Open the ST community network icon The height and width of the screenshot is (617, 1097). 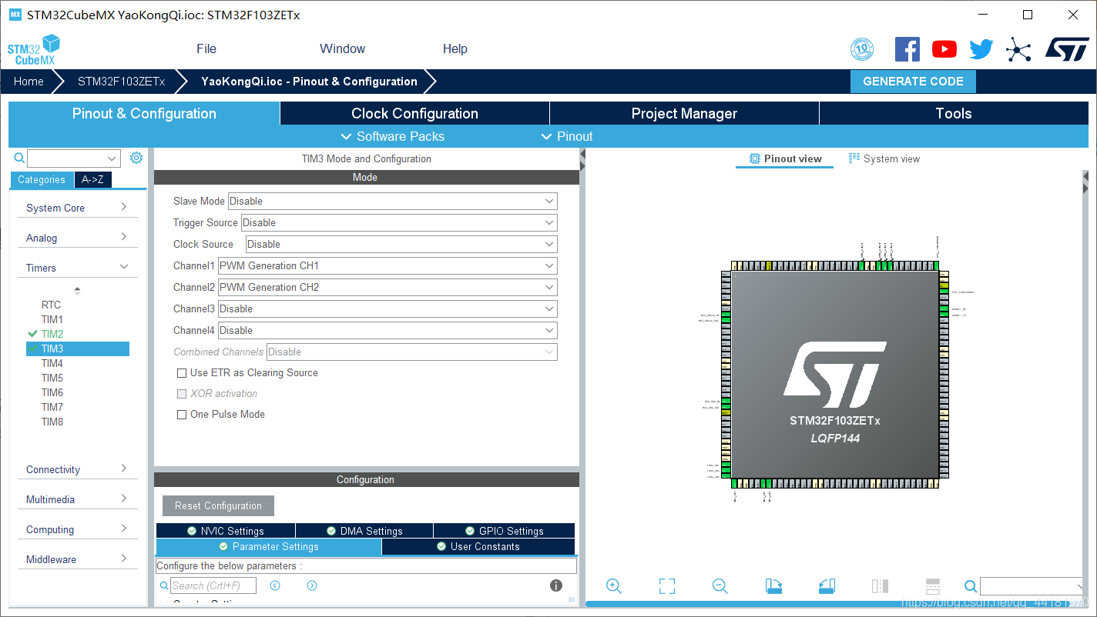pos(1018,51)
